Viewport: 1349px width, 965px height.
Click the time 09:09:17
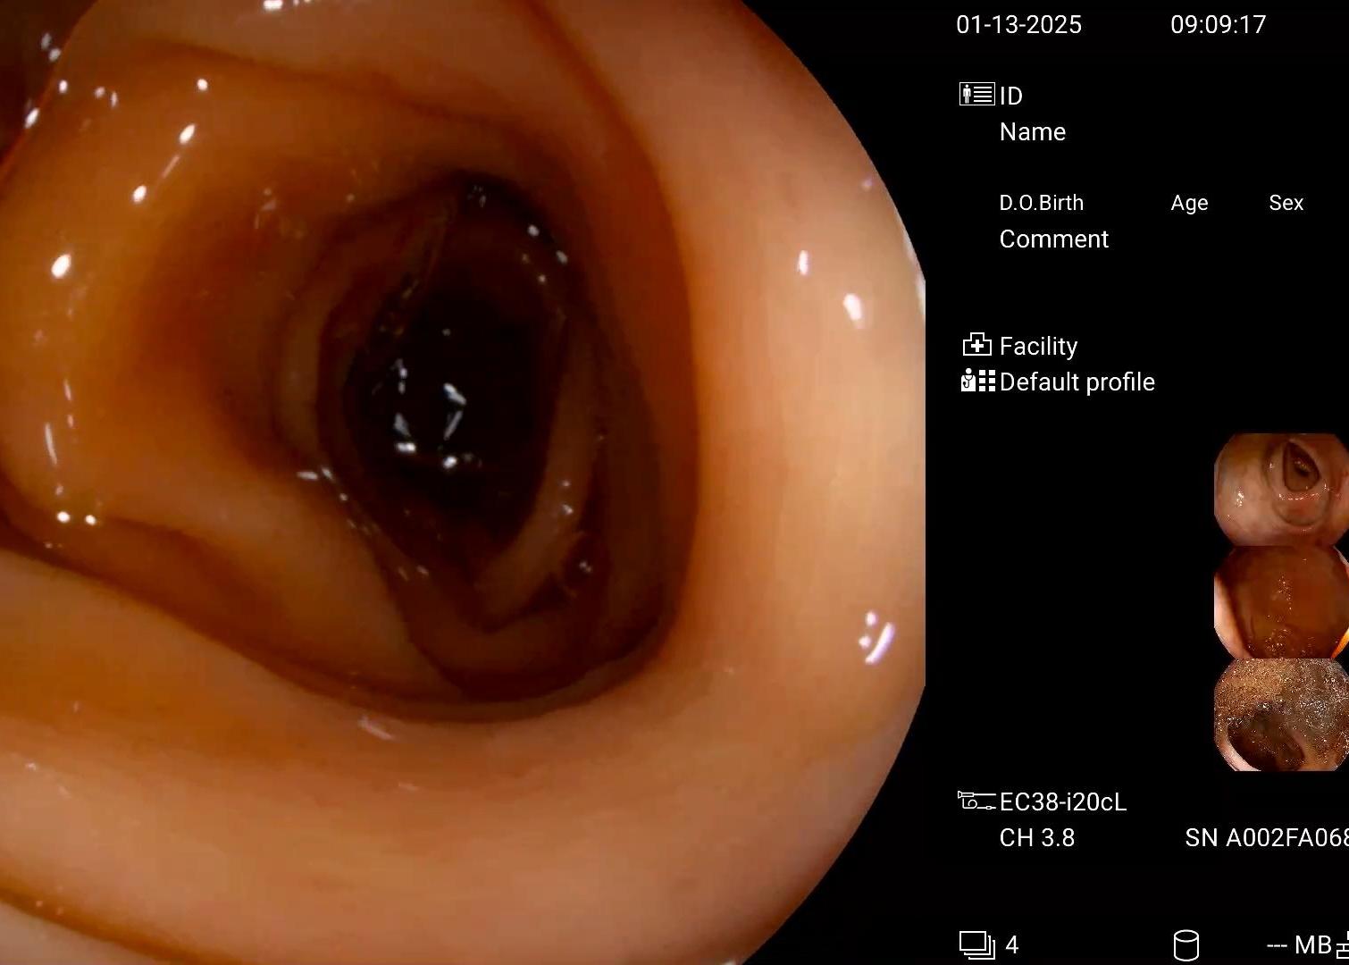[x=1219, y=25]
